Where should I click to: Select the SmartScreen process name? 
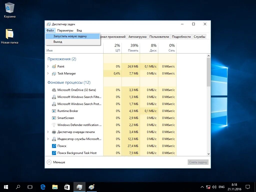point(66,118)
